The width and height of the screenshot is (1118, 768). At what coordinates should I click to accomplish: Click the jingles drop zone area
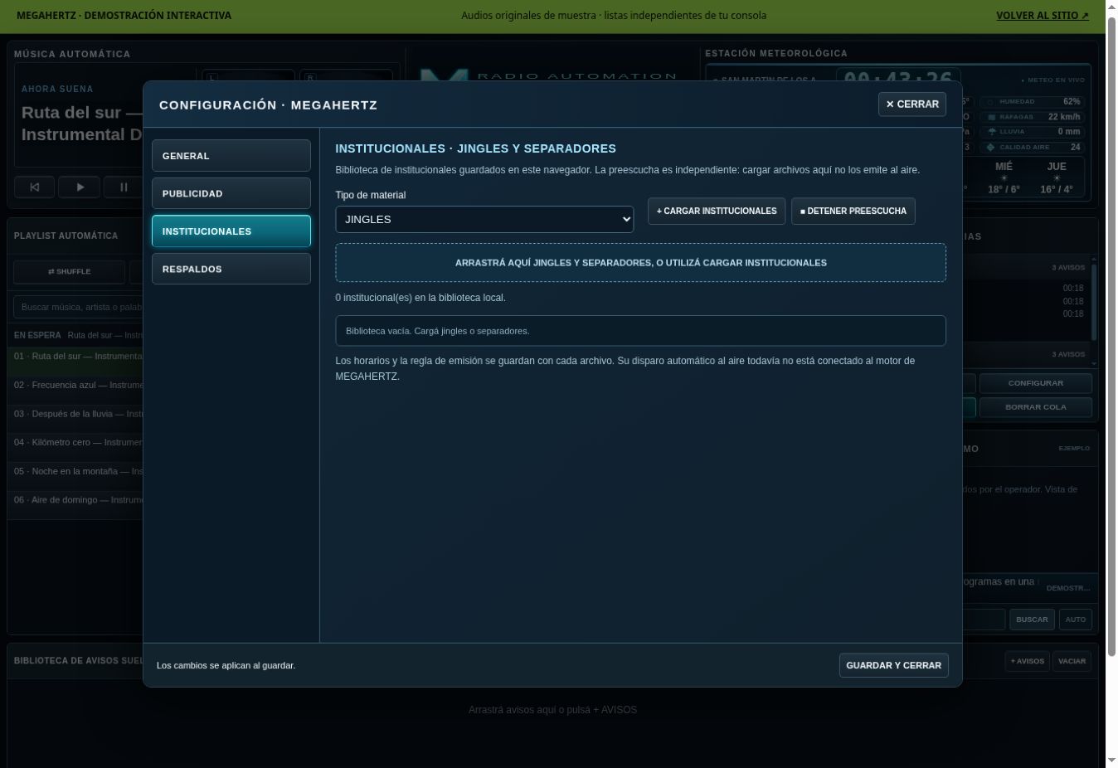coord(640,263)
